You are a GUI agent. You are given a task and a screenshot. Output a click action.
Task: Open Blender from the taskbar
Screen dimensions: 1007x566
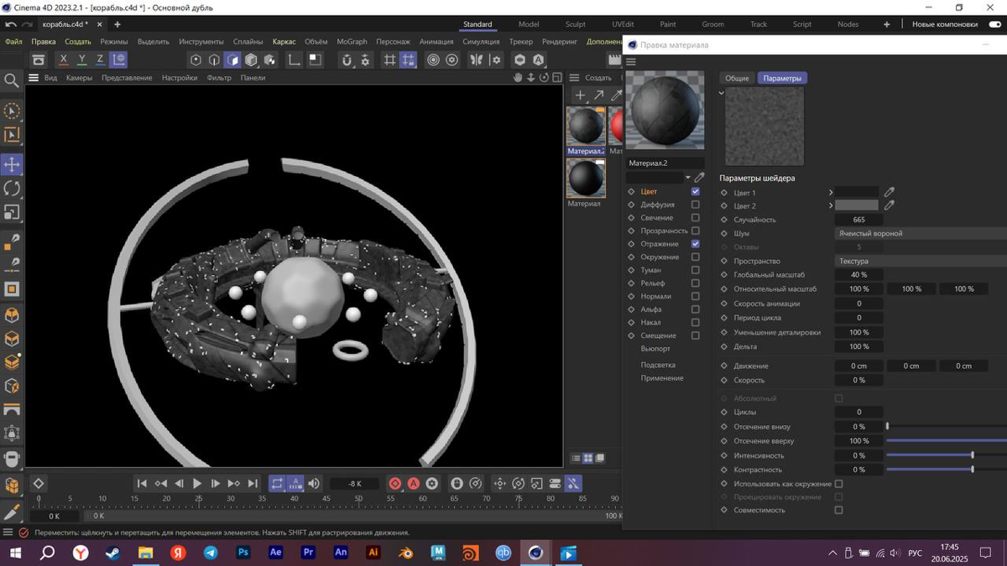[x=405, y=553]
